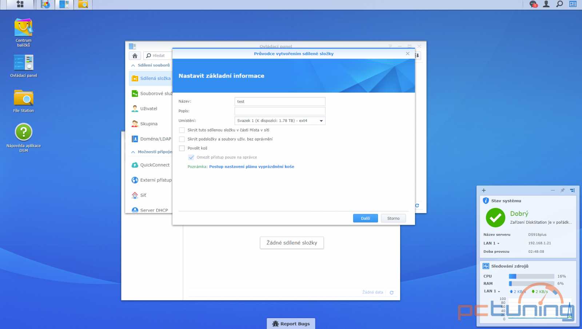Dock the widget panel with rightmost icon
The width and height of the screenshot is (582, 329).
pyautogui.click(x=572, y=190)
